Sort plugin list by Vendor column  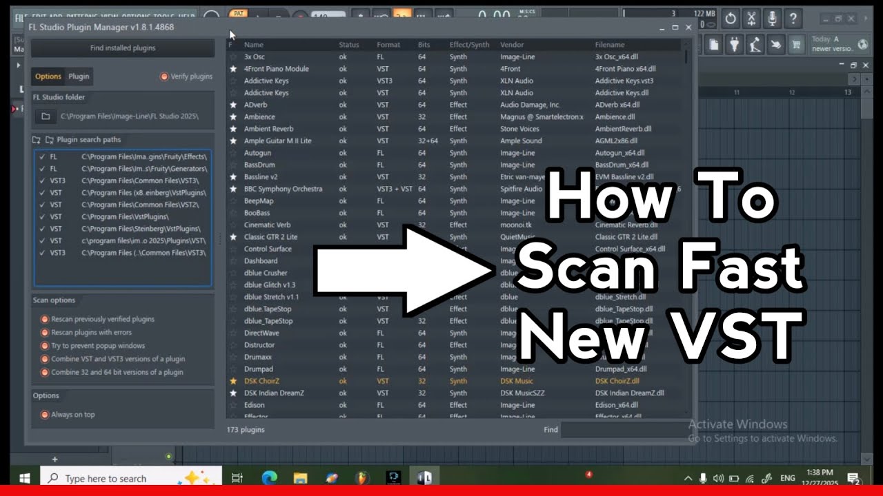tap(512, 45)
